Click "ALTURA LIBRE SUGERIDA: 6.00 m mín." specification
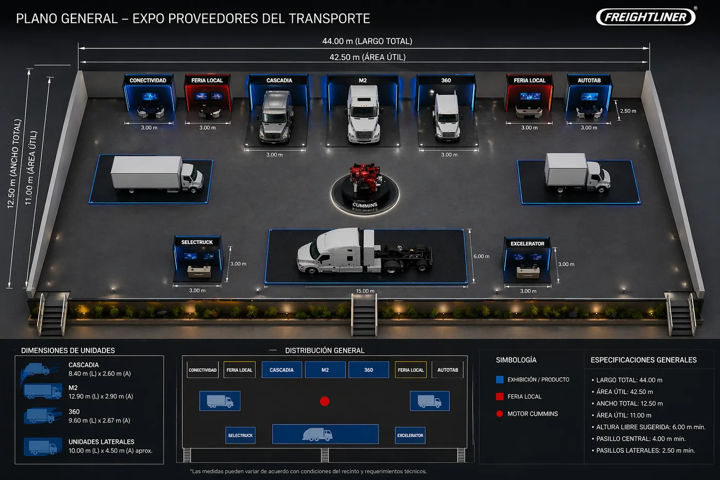720x480 pixels. point(651,427)
